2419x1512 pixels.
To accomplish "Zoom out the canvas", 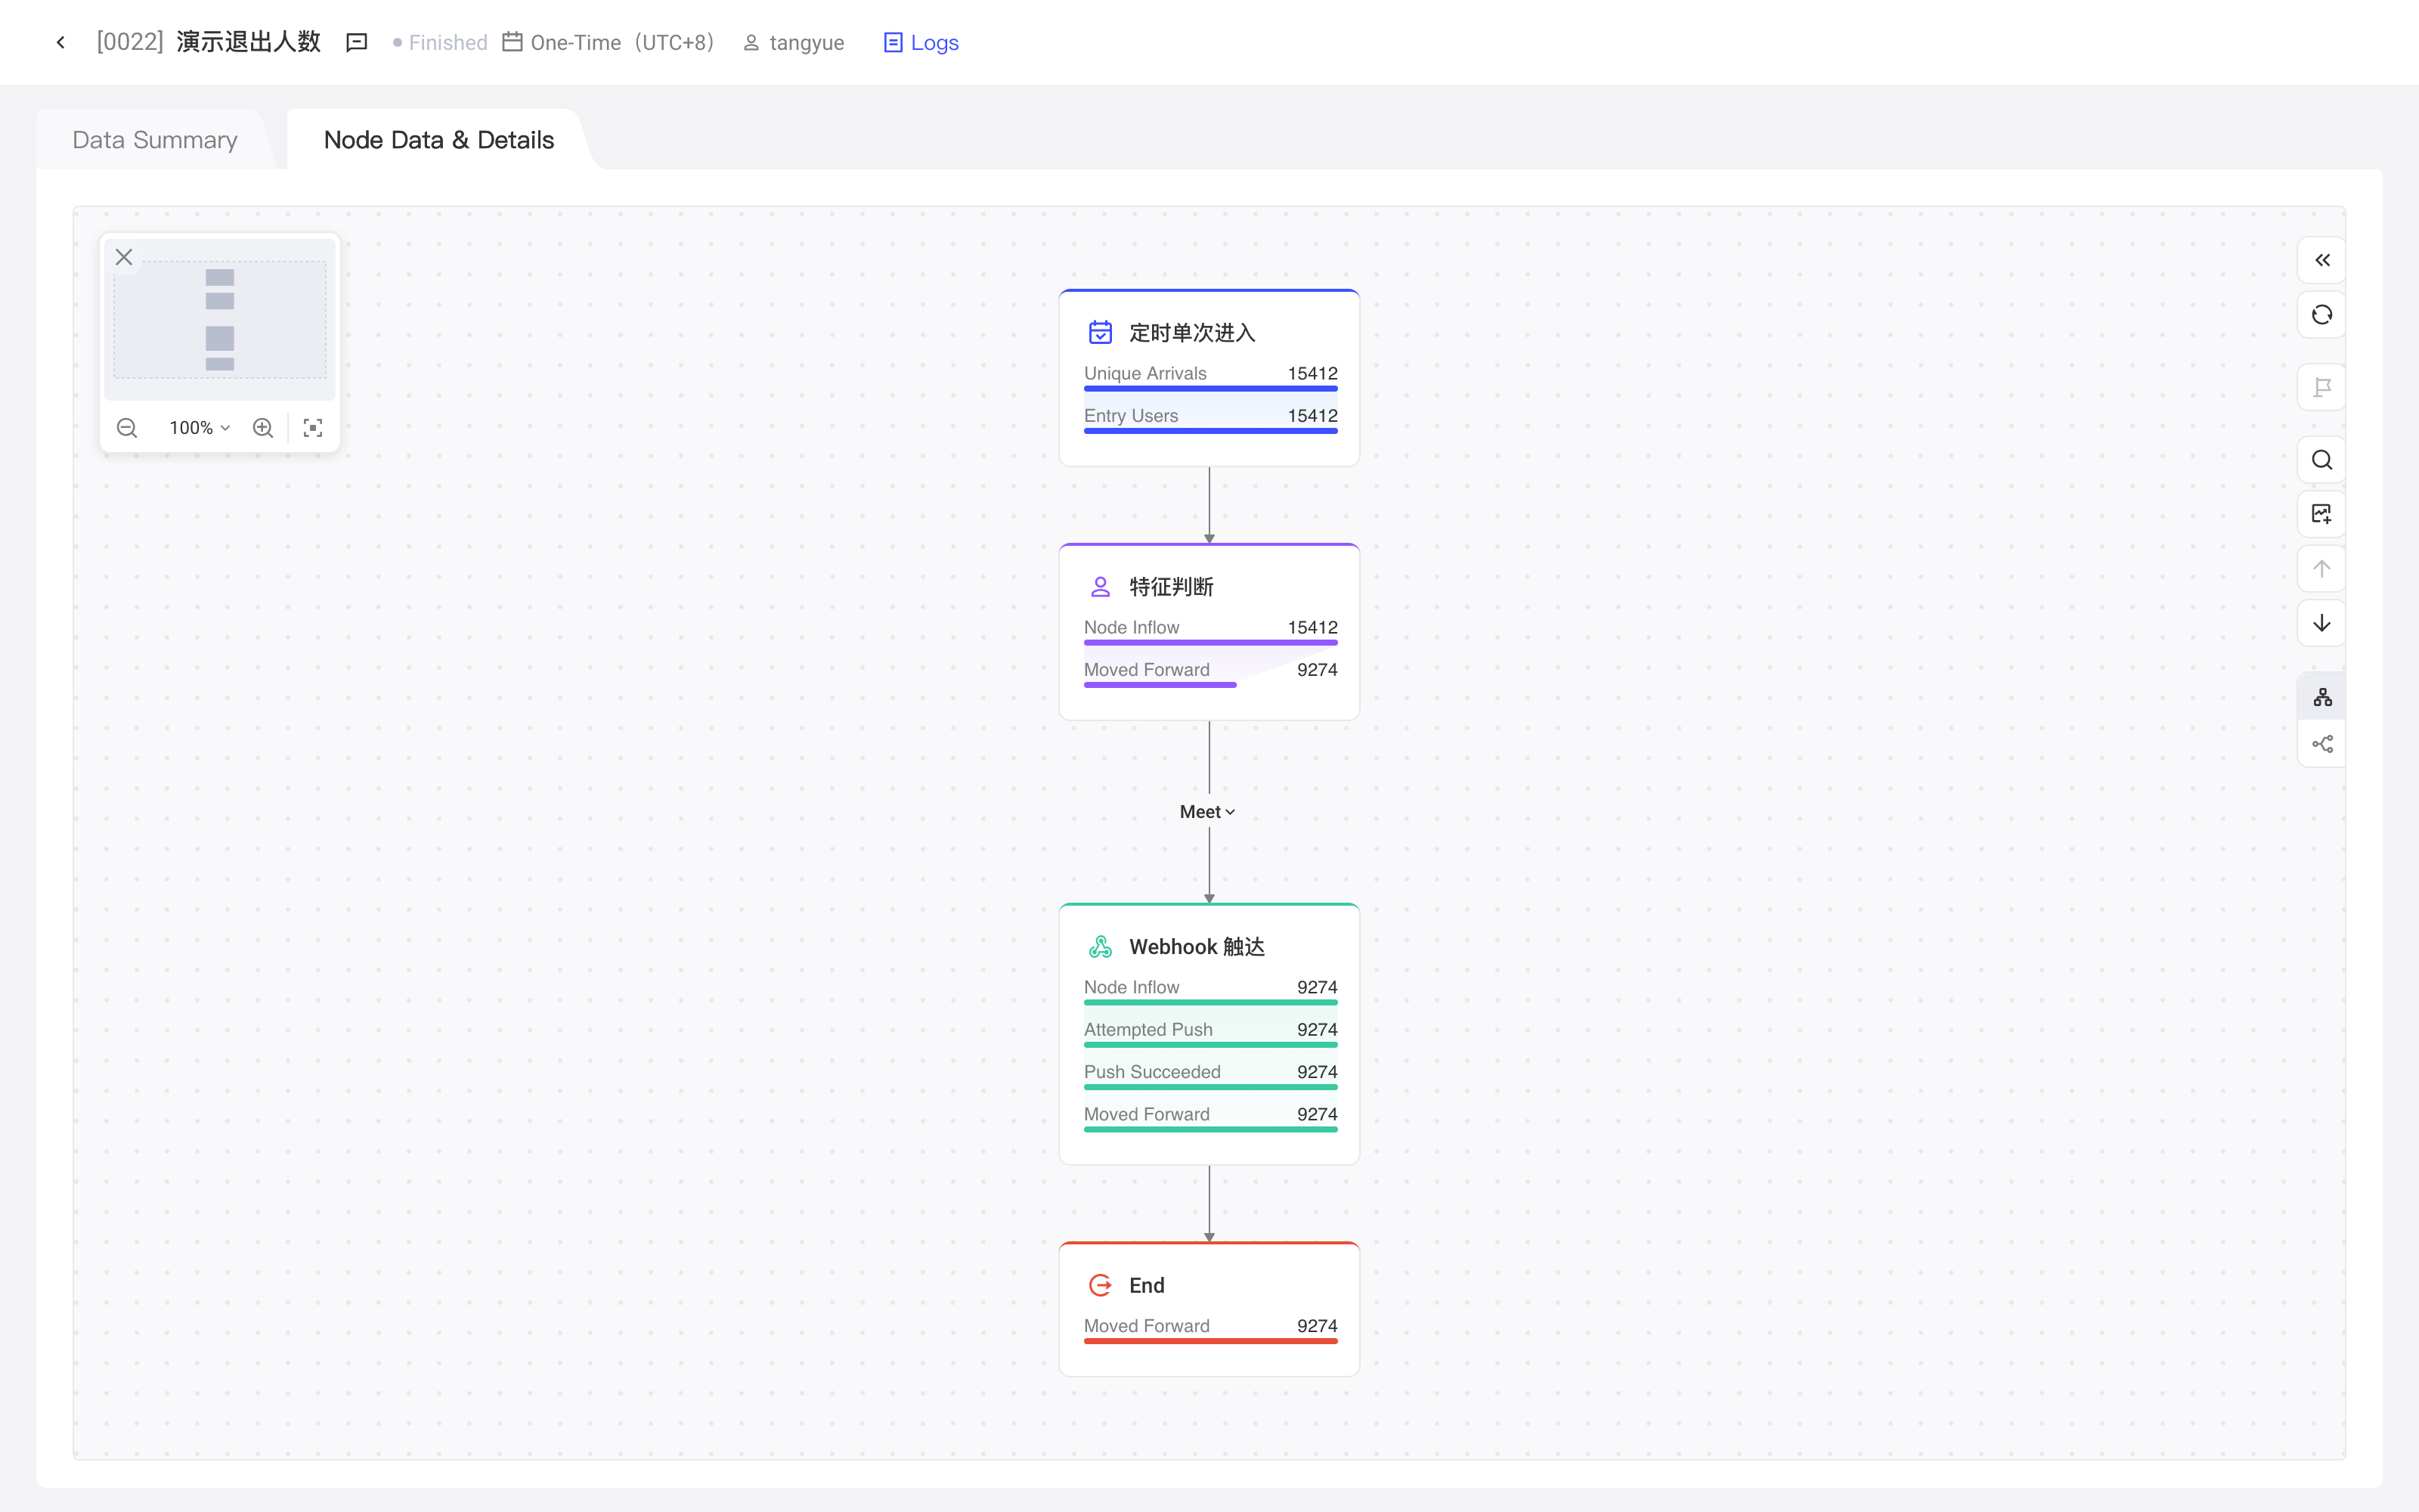I will (x=127, y=428).
